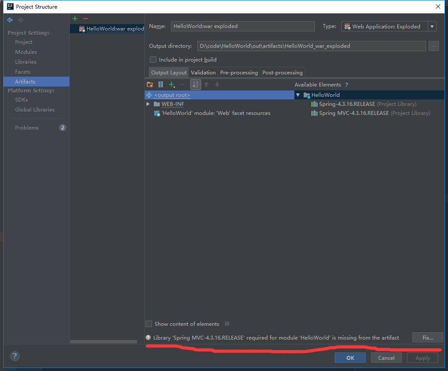
Task: Switch to Pre-processing tab
Action: [x=239, y=72]
